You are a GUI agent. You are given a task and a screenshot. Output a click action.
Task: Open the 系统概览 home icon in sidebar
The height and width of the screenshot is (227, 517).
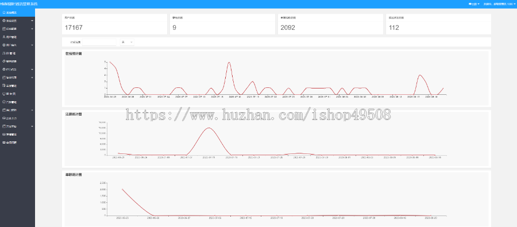click(x=3, y=13)
